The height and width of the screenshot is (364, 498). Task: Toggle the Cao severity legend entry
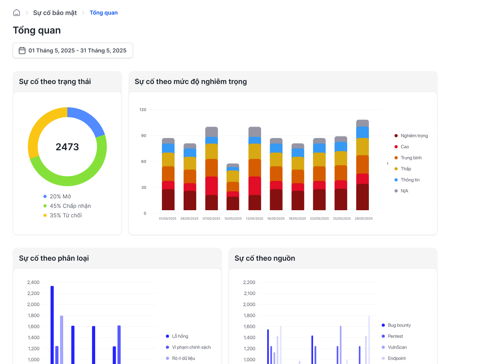pos(402,147)
